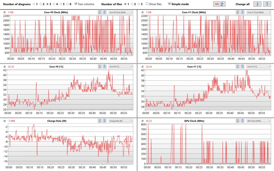Image resolution: width=274 pixels, height=171 pixels.
Task: Click up arrow on Core #0 temperature chart
Action: 100,66
